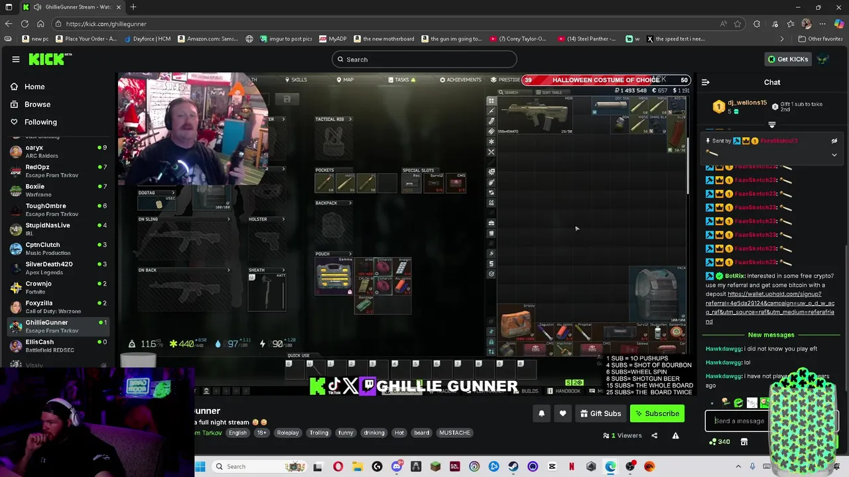Launch Opera from taskbar
This screenshot has height=477, width=849.
tap(338, 466)
